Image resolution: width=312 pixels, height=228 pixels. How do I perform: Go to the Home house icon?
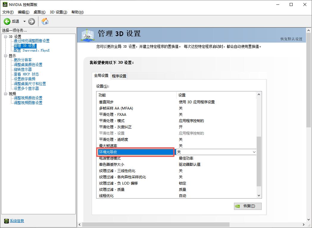pos(45,21)
